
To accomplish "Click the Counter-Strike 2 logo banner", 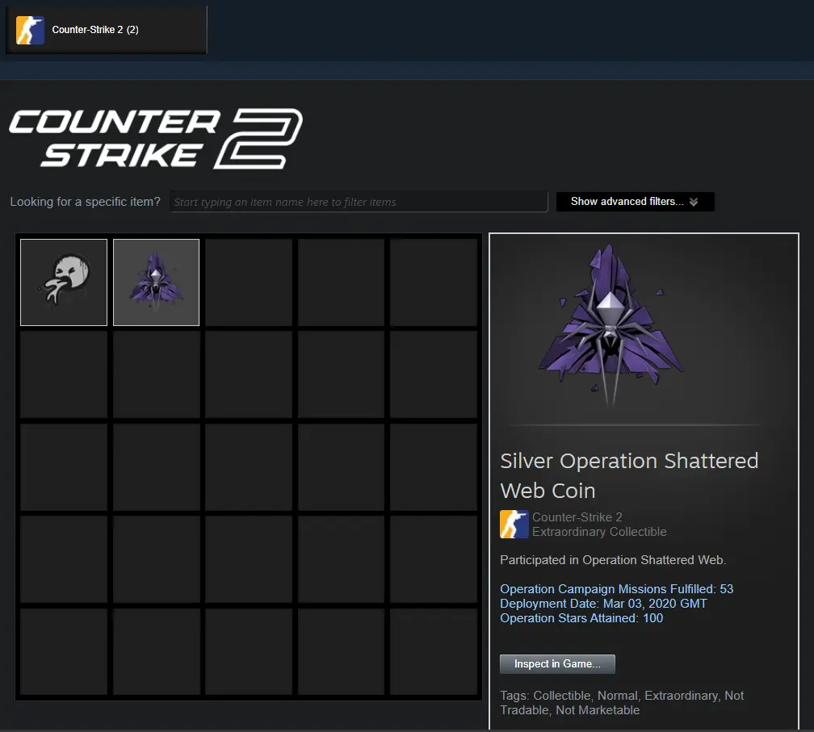I will [x=155, y=138].
